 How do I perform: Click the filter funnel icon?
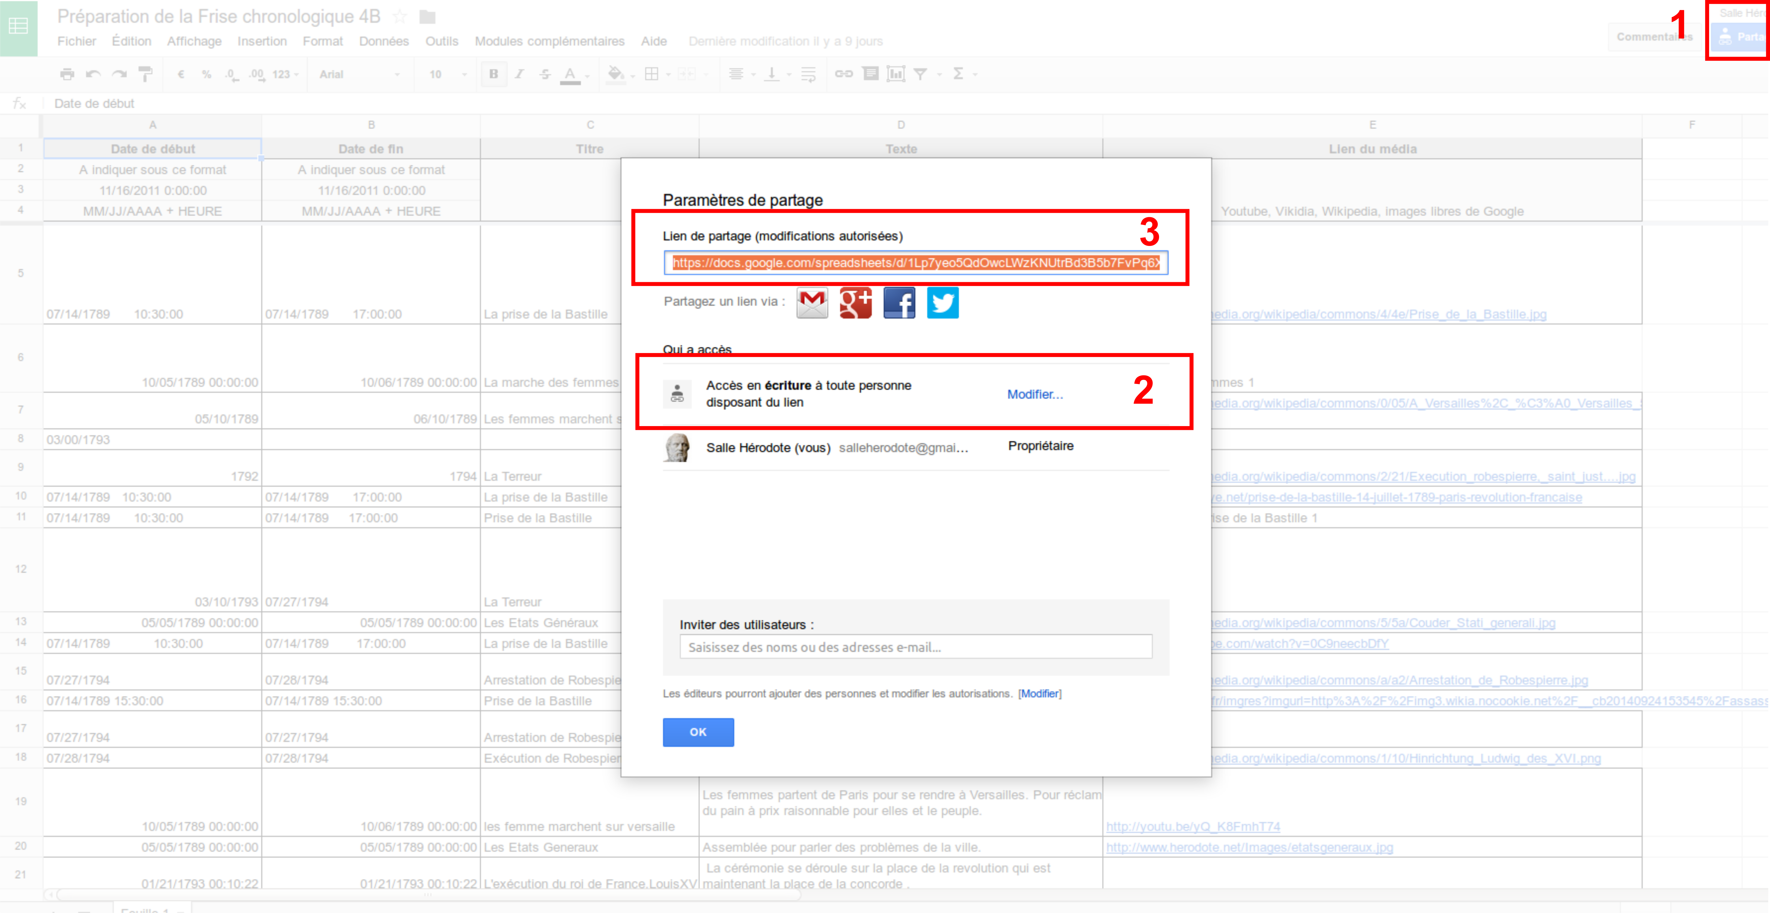921,74
